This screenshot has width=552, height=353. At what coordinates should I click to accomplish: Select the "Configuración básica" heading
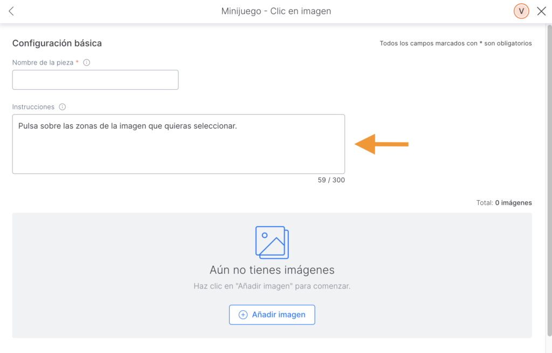(57, 43)
